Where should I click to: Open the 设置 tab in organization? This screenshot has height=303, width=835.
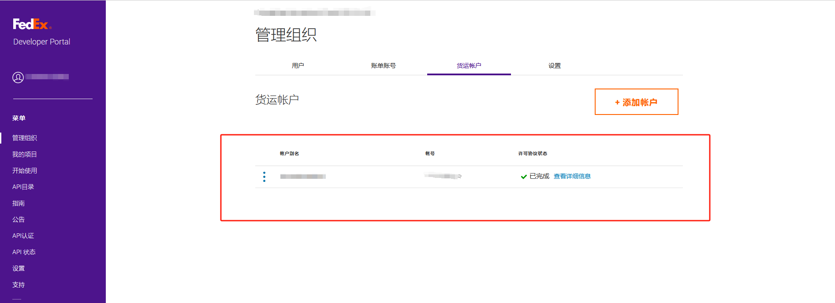click(x=554, y=66)
